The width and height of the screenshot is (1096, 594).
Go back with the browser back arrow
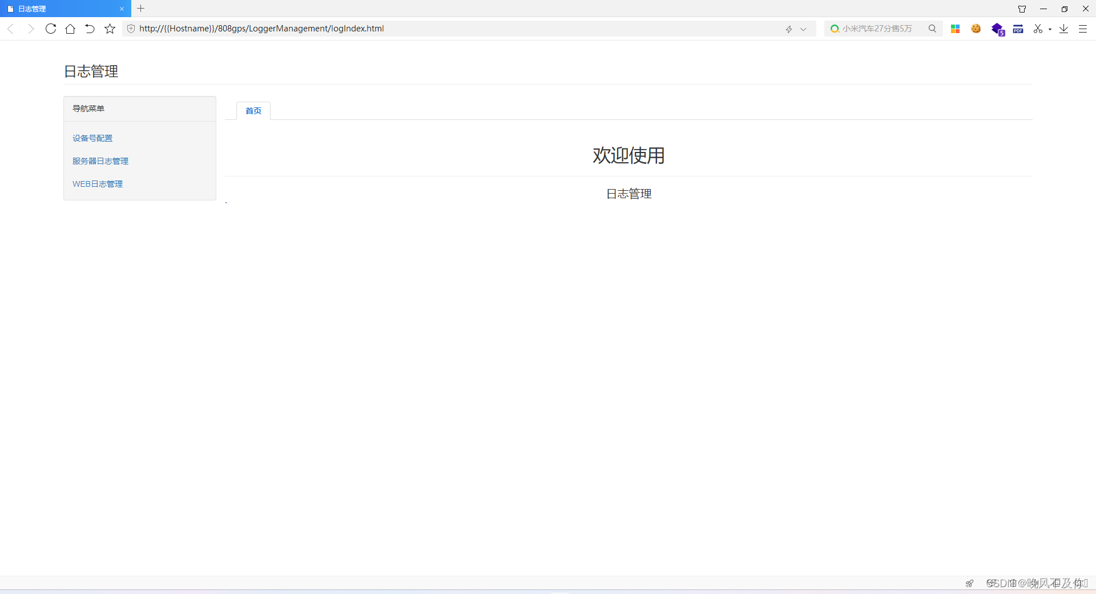point(10,29)
